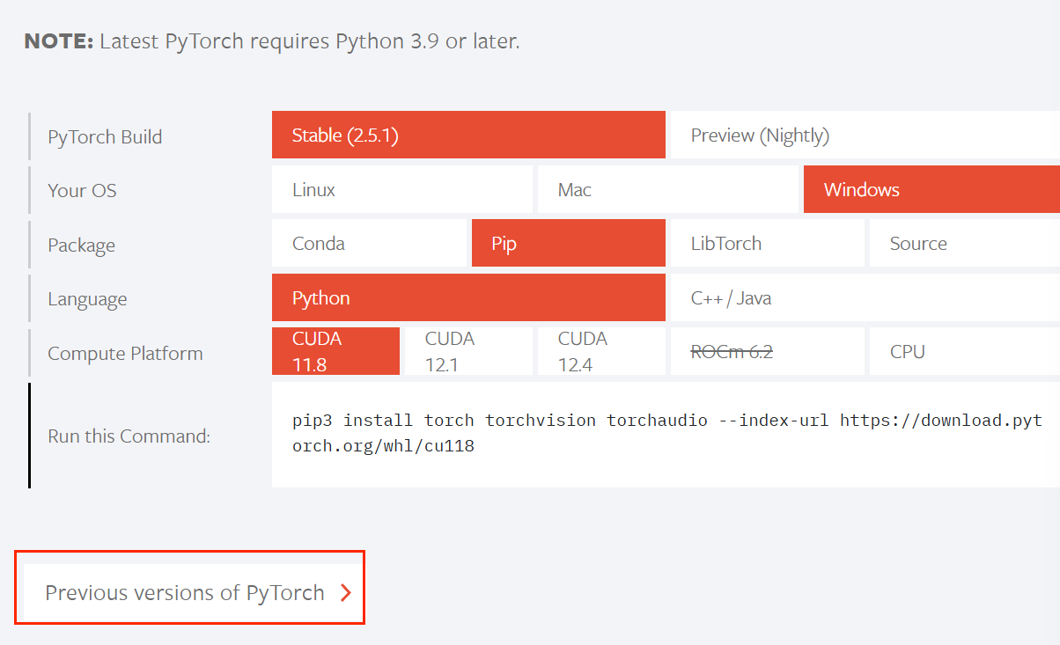1060x645 pixels.
Task: Select the Source package option
Action: click(965, 243)
